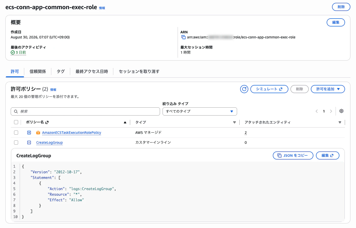The image size is (356, 228).
Task: Click the orange AWS managed policy box icon
Action: 38,133
